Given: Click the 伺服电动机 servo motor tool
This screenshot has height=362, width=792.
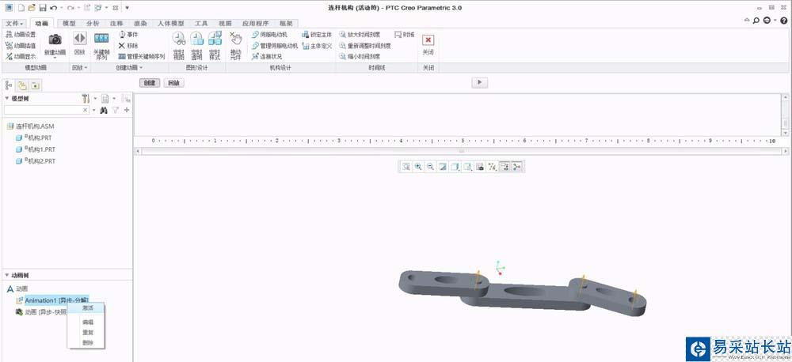Looking at the screenshot, I should pos(269,34).
